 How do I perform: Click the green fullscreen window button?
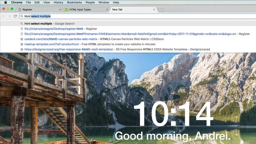tap(12, 9)
